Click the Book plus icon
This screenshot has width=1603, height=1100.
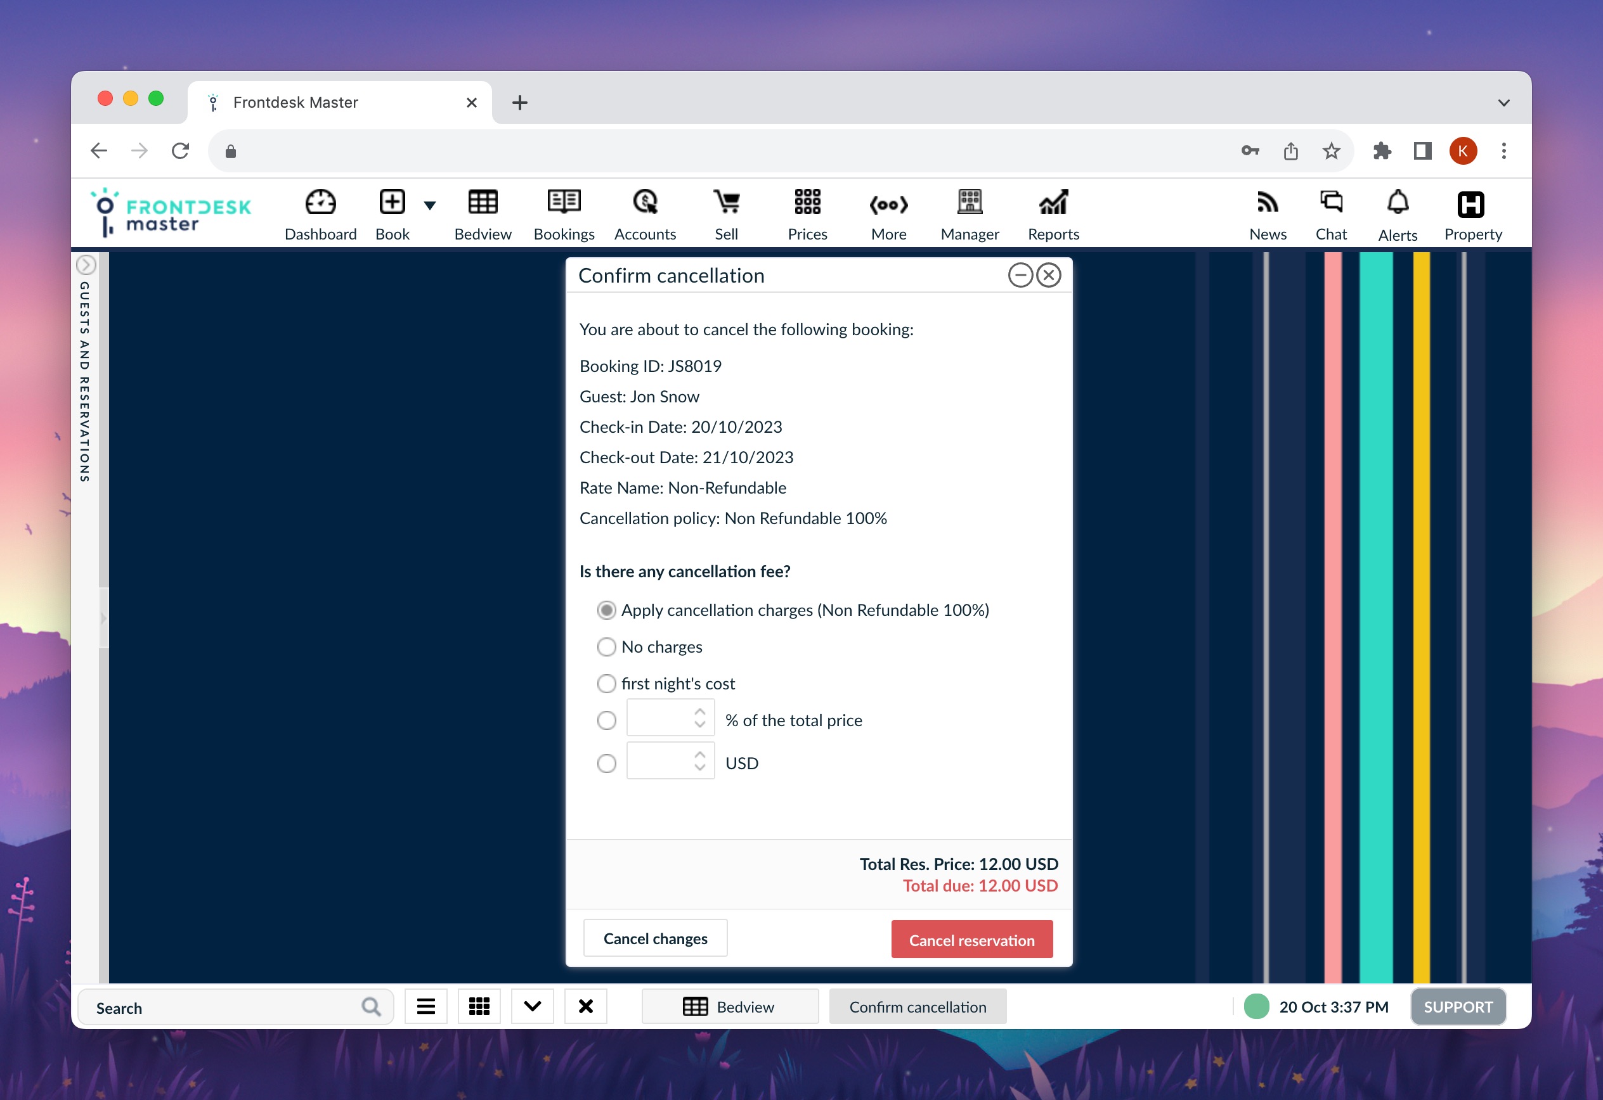coord(392,203)
